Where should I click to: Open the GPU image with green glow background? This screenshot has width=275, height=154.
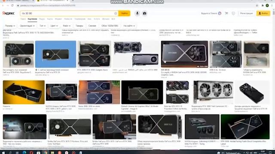(x=245, y=127)
